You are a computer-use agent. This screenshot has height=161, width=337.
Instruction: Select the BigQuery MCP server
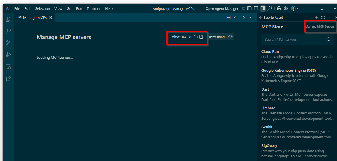298,151
